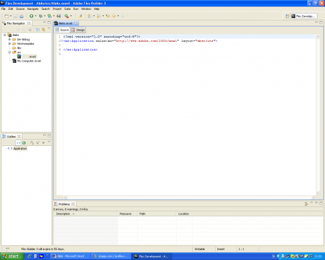Open Problems view menu triangle
The height and width of the screenshot is (260, 325).
(312, 203)
